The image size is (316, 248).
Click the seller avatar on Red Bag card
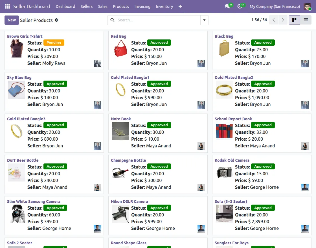201,64
